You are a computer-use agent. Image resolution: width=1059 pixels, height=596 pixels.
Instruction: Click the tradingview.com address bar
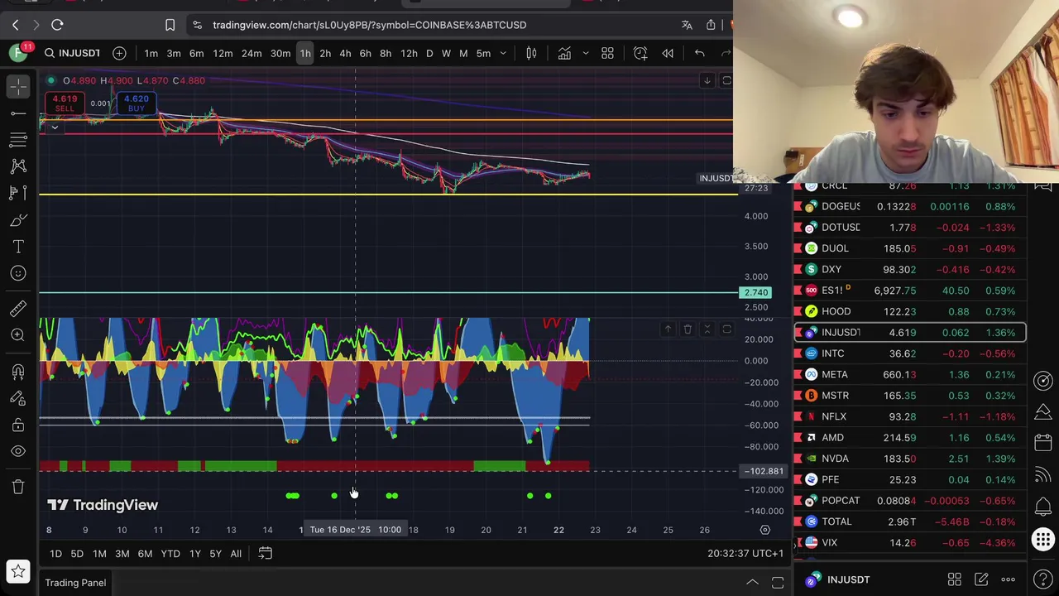[369, 25]
